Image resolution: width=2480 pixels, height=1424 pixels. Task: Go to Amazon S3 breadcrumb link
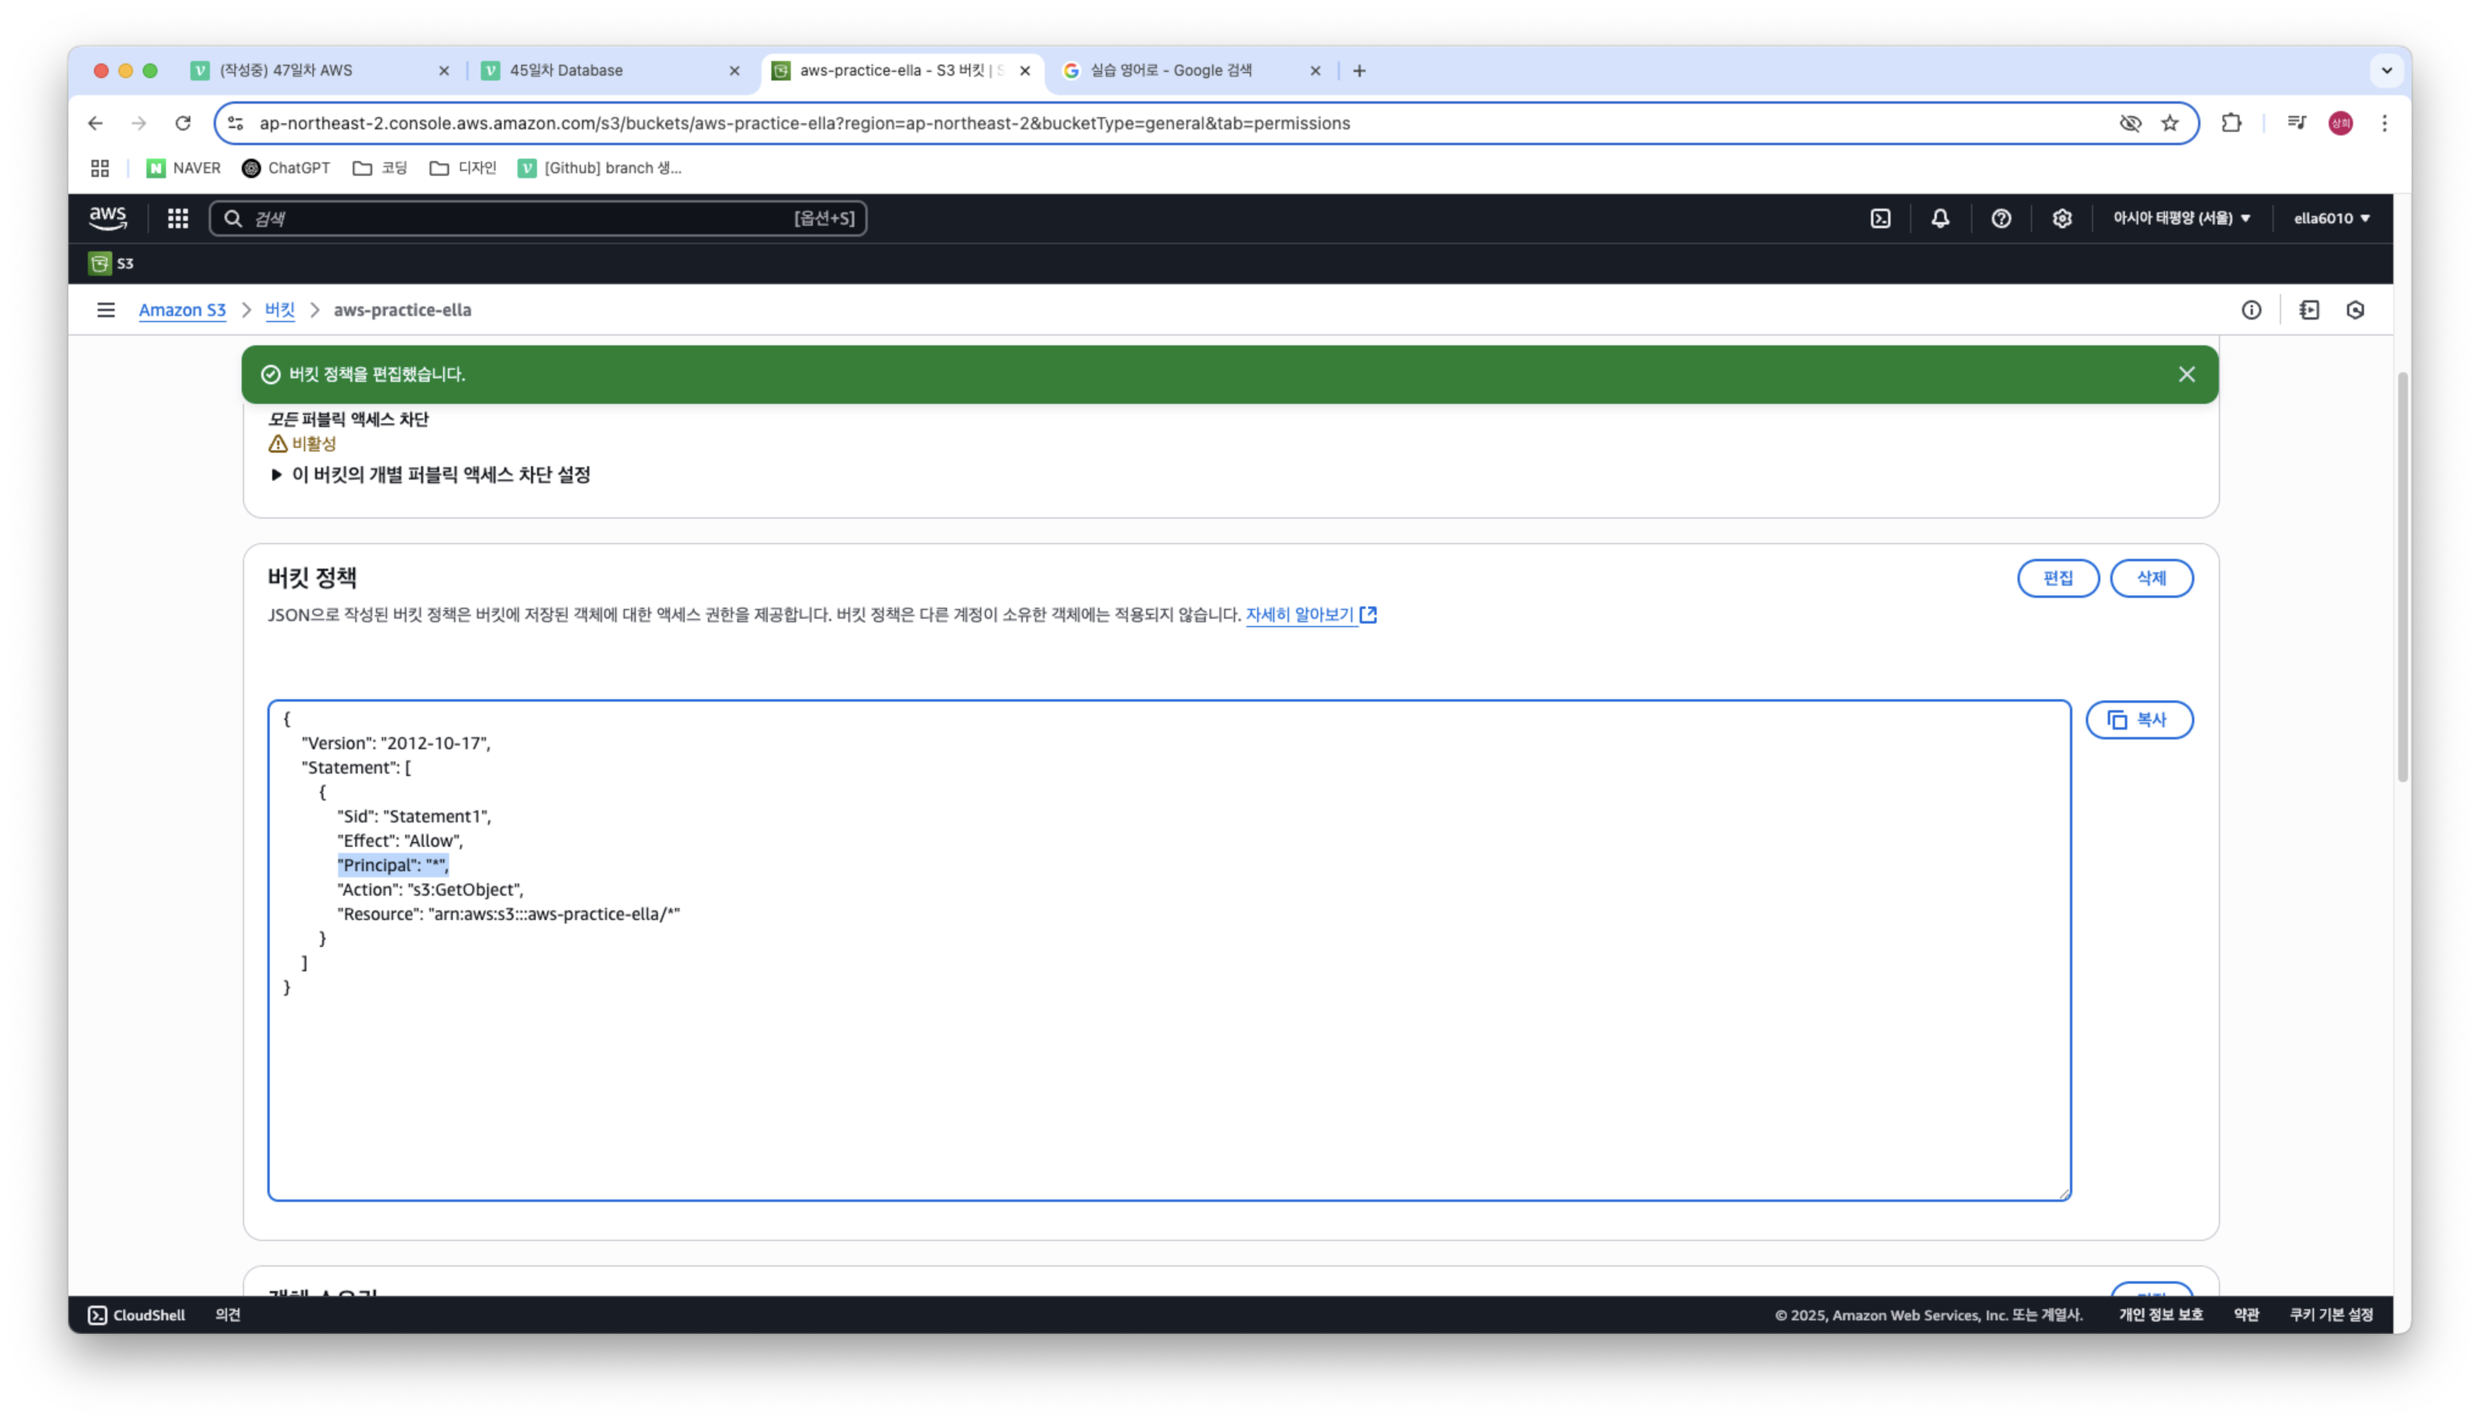[182, 310]
